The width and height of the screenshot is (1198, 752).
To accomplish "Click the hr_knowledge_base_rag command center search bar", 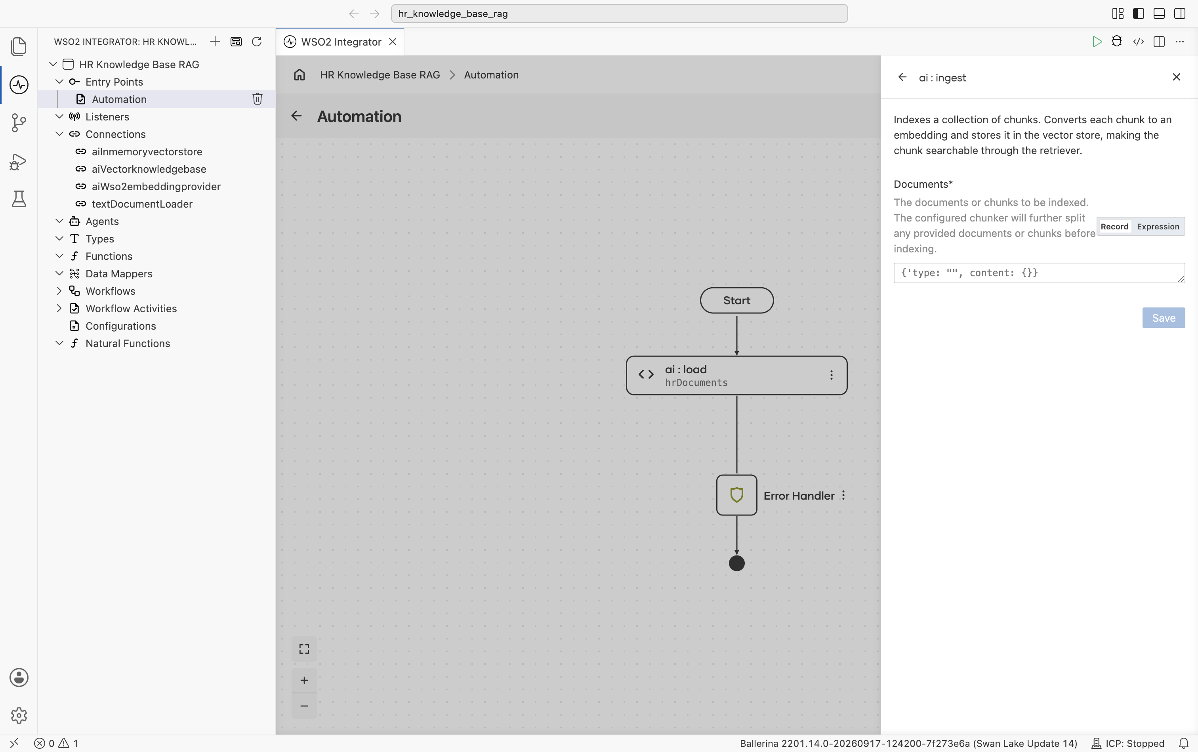I will coord(619,13).
